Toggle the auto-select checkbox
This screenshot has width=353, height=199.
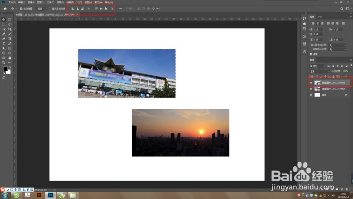pos(21,9)
